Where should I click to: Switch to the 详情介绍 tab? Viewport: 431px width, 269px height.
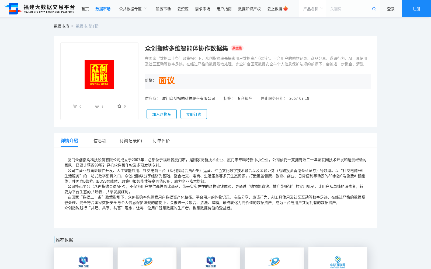pyautogui.click(x=69, y=141)
